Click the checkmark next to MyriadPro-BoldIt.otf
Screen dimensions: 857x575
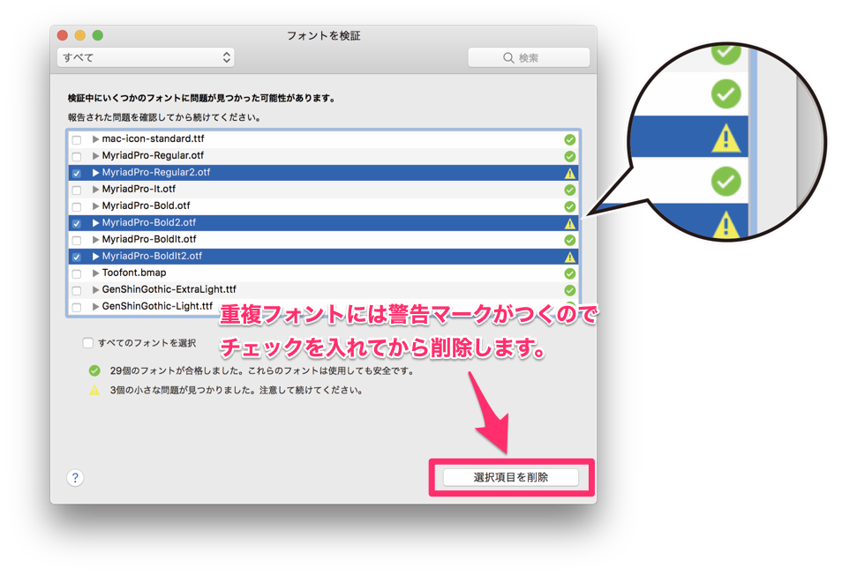click(x=569, y=239)
